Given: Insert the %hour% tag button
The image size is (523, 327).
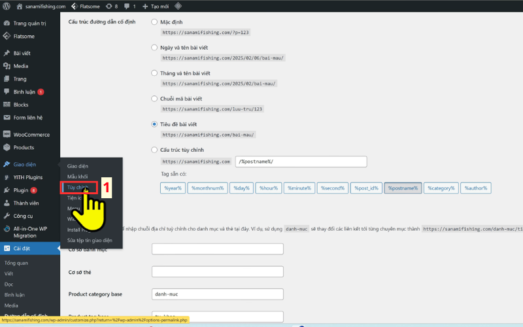Looking at the screenshot, I should coord(269,188).
